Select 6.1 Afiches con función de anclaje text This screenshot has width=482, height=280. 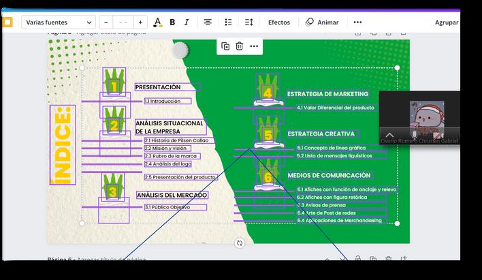point(347,189)
